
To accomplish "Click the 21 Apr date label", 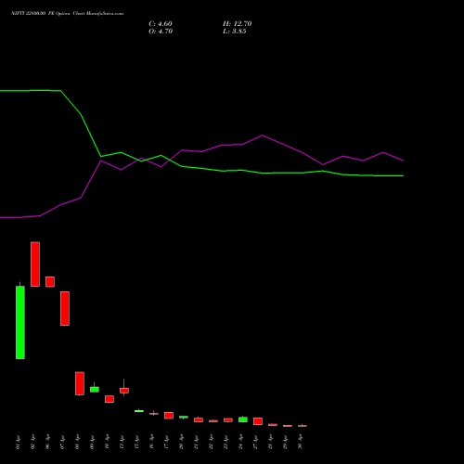I will pos(196,442).
